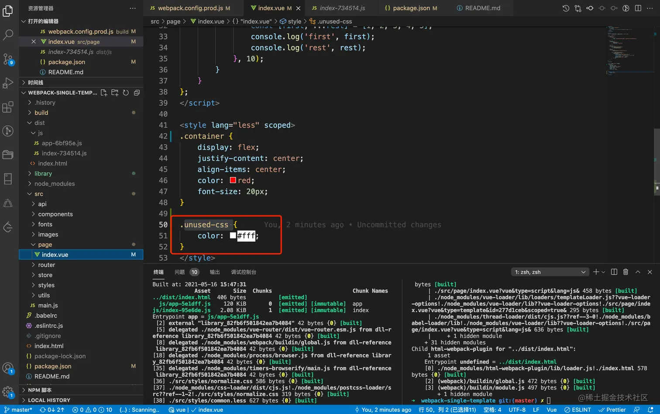
Task: Expand the library folder
Action: coord(43,173)
